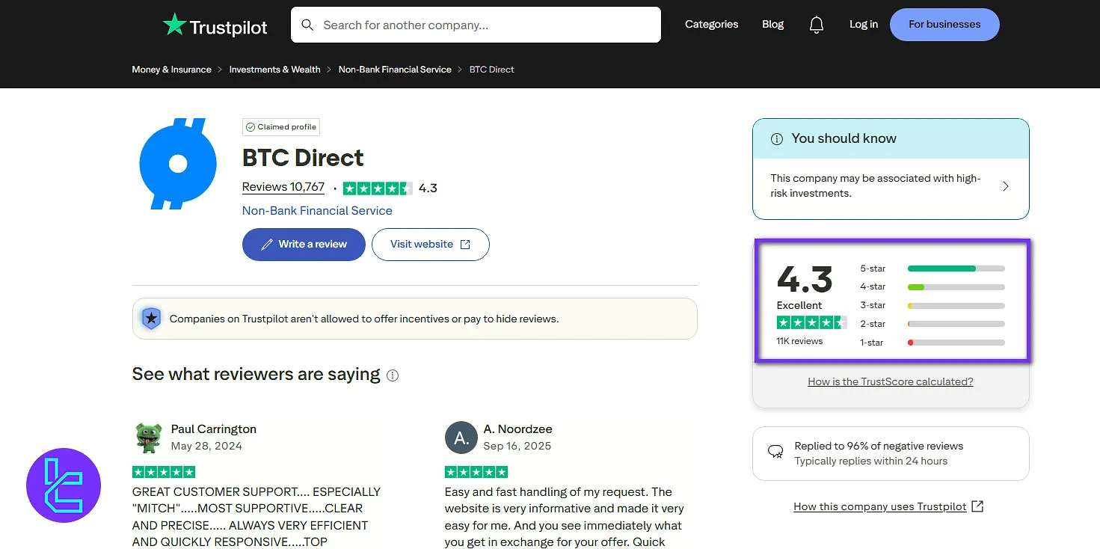Click the external link icon on Visit website

pos(465,244)
